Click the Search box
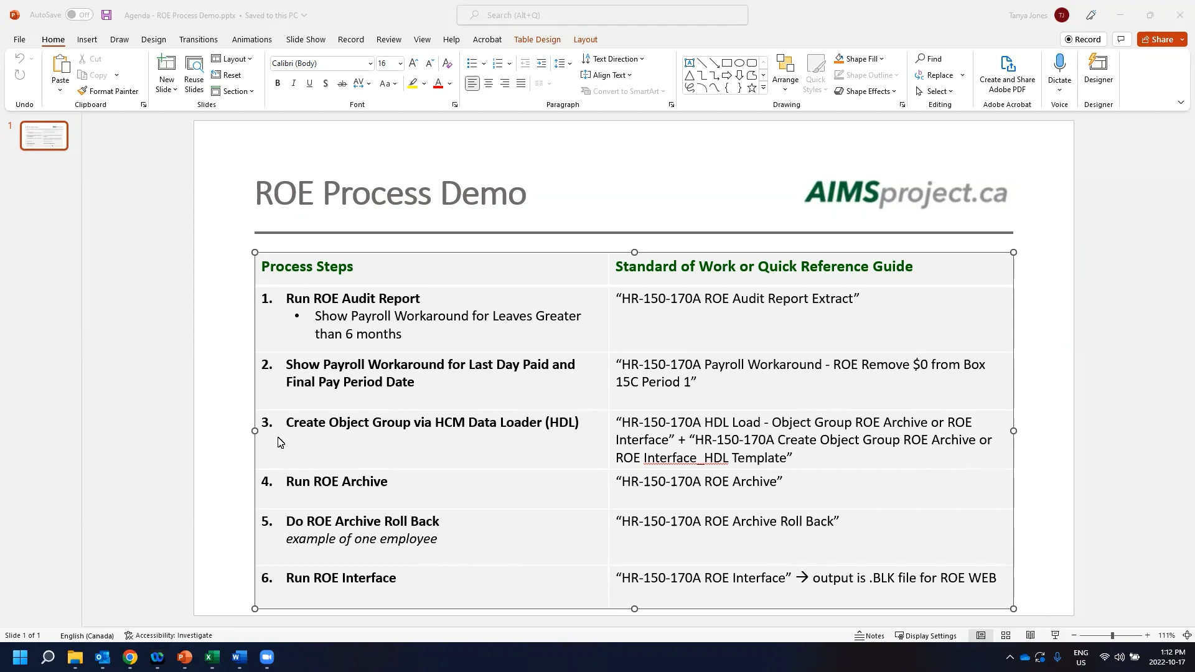Viewport: 1195px width, 672px height. tap(602, 15)
